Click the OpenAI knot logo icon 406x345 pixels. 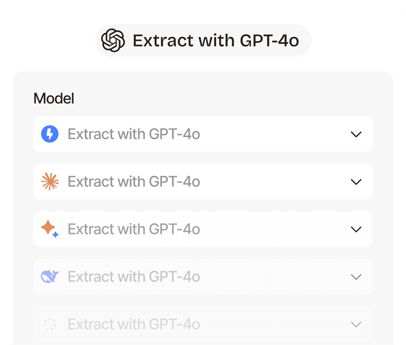coord(113,40)
